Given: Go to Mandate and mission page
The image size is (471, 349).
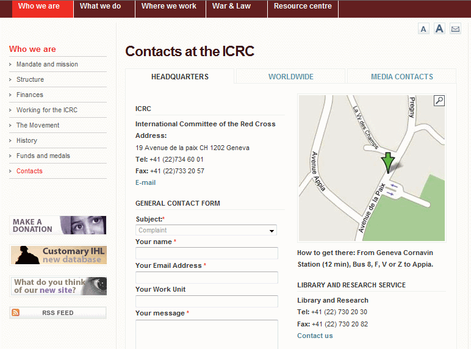Looking at the screenshot, I should point(47,64).
